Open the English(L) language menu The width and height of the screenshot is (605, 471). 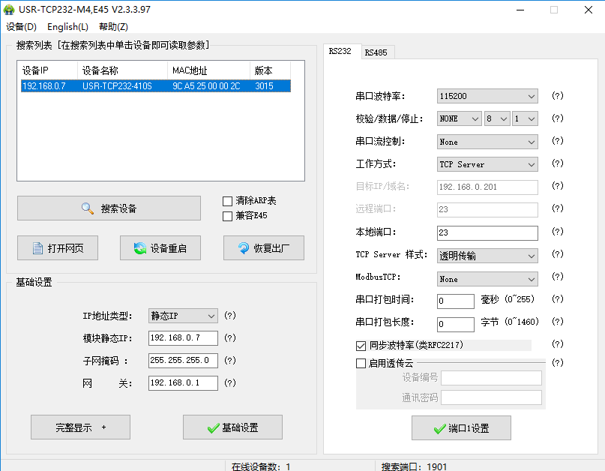coord(67,27)
